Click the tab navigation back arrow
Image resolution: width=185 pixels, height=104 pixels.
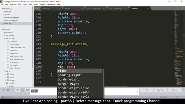pos(36,8)
